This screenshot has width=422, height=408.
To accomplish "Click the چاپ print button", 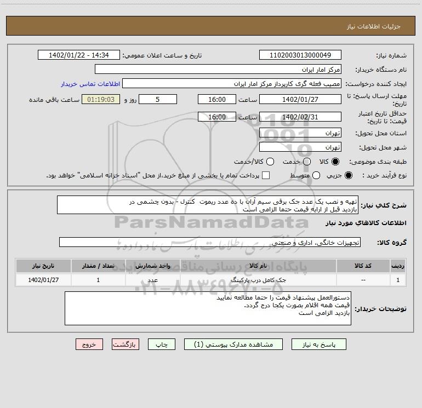I will (162, 344).
